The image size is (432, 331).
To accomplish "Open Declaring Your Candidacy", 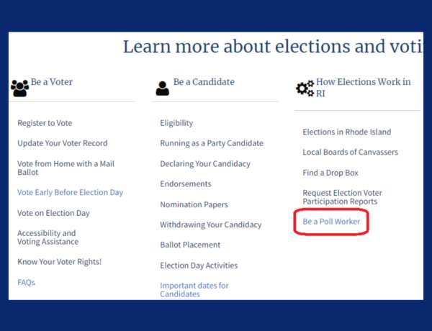I will [205, 164].
